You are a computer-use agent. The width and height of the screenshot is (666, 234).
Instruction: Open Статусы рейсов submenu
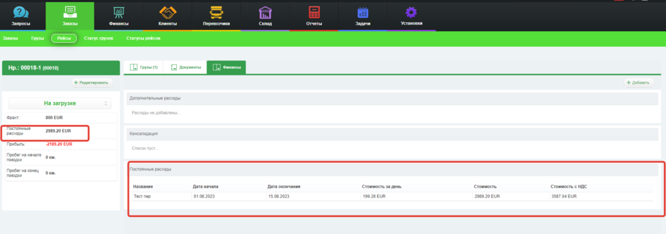143,38
